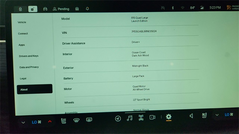This screenshot has height=134, width=239.
Task: Tap the volume speaker icon
Action: [x=191, y=116]
